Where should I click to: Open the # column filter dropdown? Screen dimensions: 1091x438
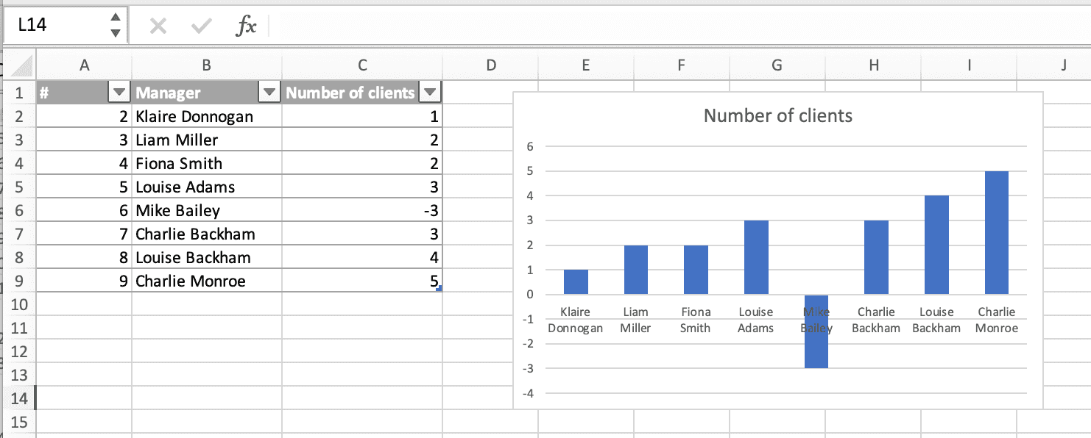click(119, 93)
